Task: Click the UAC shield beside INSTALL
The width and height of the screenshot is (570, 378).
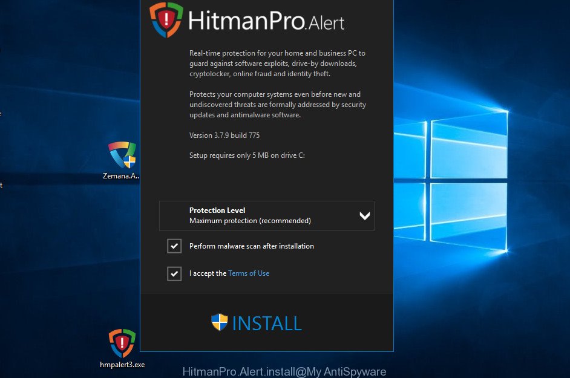Action: (x=220, y=322)
